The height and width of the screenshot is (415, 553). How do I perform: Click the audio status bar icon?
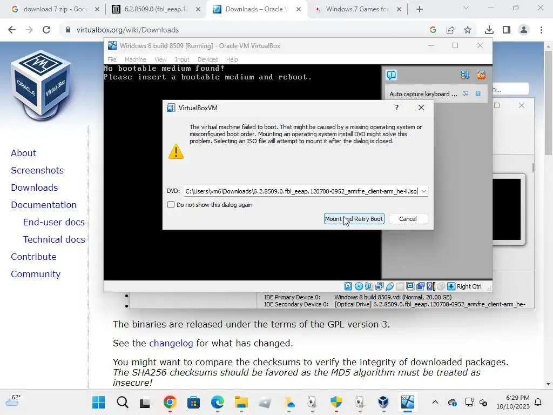pos(369,286)
